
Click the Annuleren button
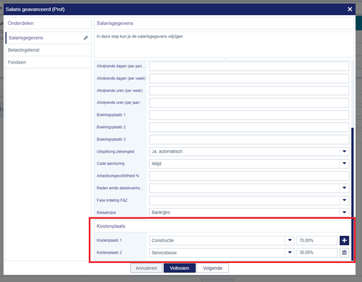146,268
